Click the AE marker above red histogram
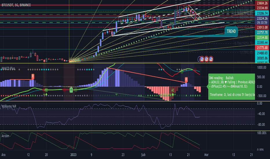The width and height of the screenshot is (270, 159). point(173,90)
